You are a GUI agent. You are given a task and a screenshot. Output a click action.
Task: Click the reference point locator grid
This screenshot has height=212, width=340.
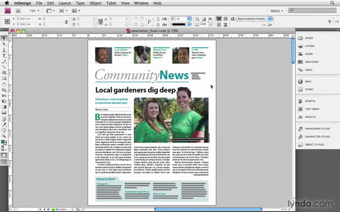[7, 22]
